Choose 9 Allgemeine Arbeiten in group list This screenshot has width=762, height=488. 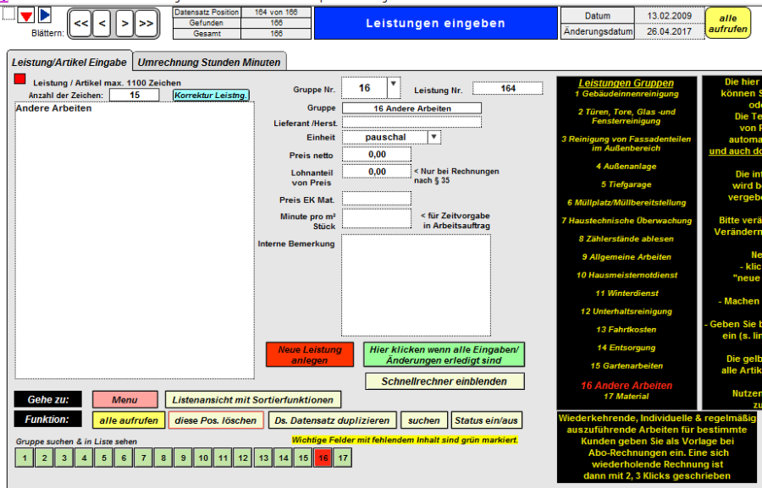pyautogui.click(x=626, y=256)
